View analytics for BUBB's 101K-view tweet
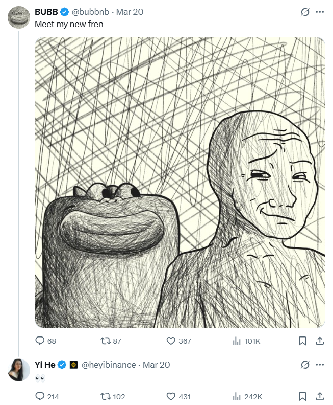This screenshot has width=333, height=405. (237, 341)
